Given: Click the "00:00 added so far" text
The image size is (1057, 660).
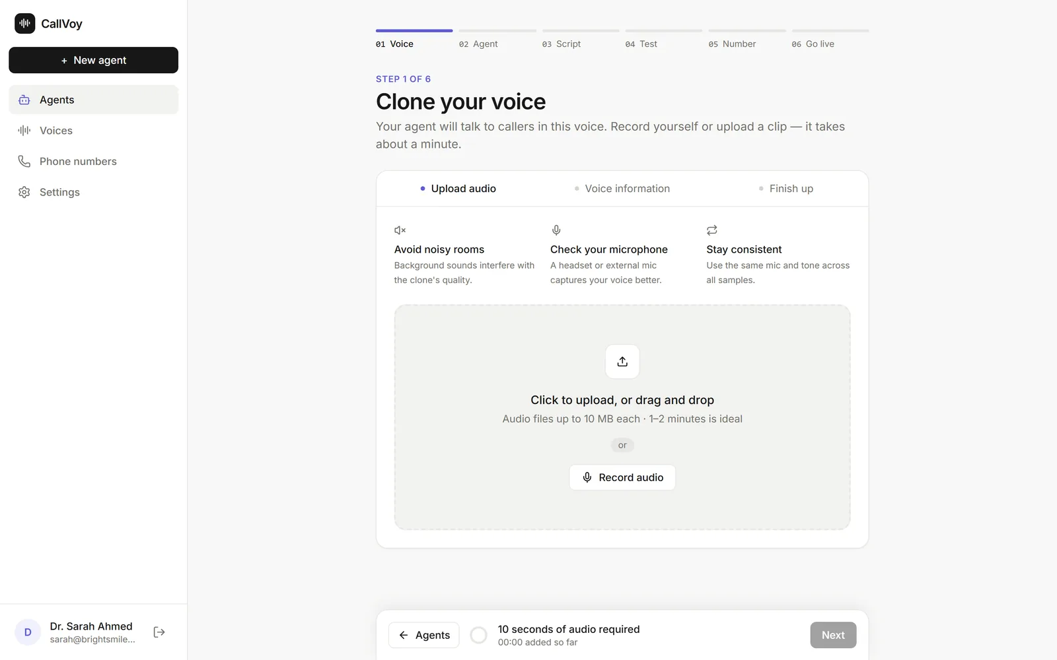Looking at the screenshot, I should pyautogui.click(x=538, y=642).
